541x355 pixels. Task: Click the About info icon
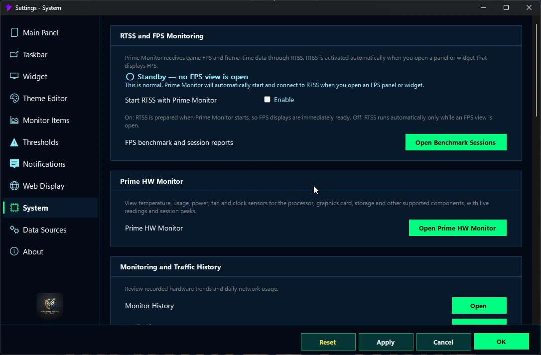click(14, 251)
